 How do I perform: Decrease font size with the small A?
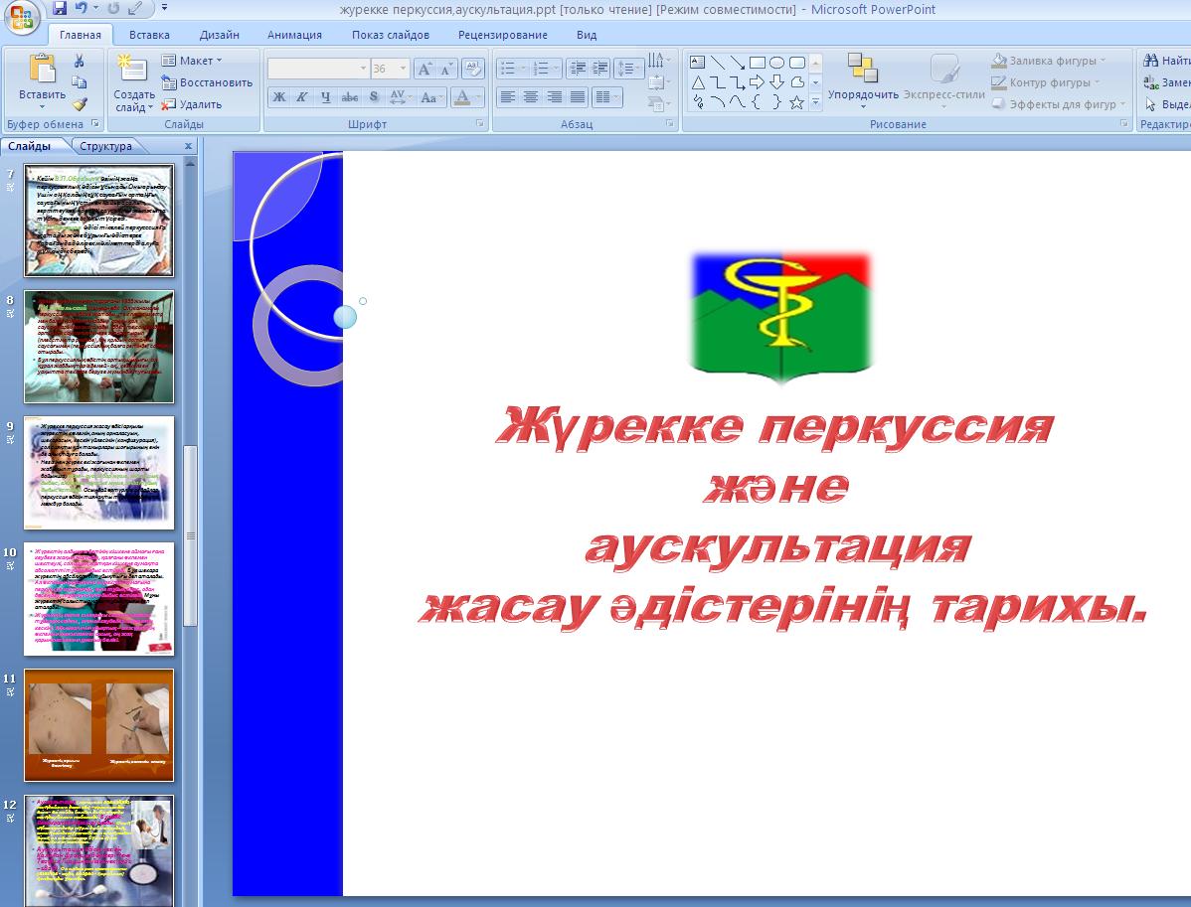tap(446, 70)
